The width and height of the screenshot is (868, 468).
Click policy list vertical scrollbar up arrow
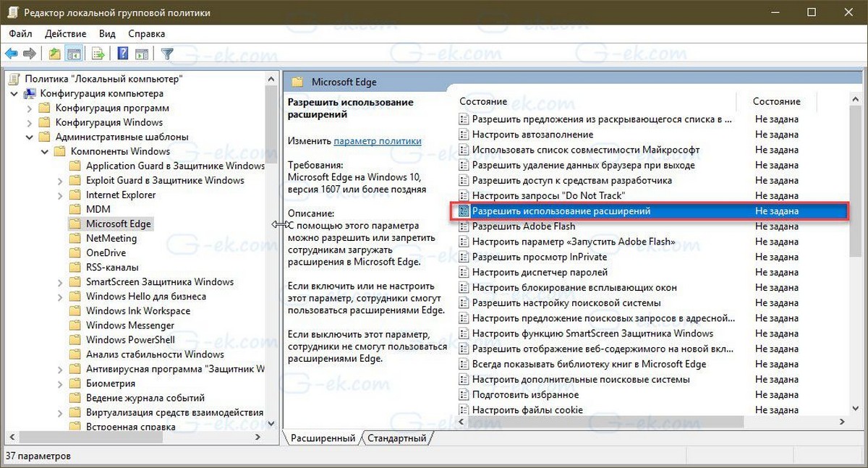pyautogui.click(x=855, y=101)
